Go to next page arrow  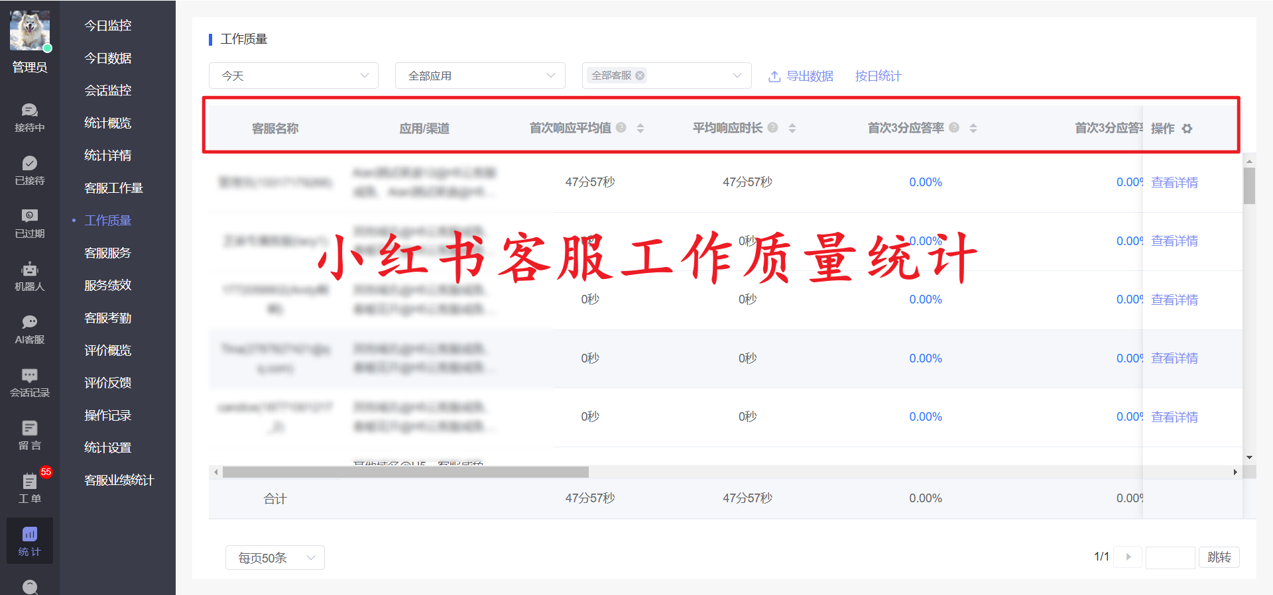(x=1128, y=557)
